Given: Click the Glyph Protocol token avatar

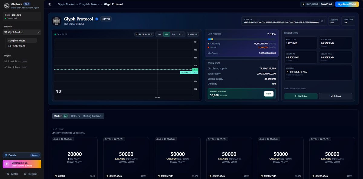Looking at the screenshot, I should (56, 21).
